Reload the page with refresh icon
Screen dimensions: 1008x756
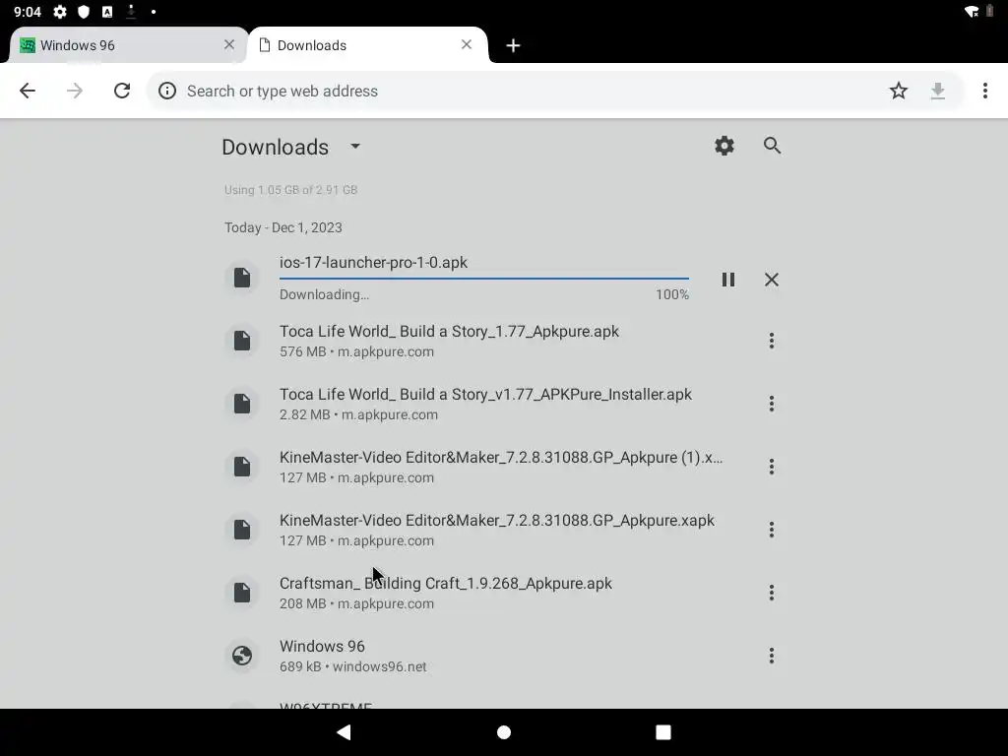[122, 91]
